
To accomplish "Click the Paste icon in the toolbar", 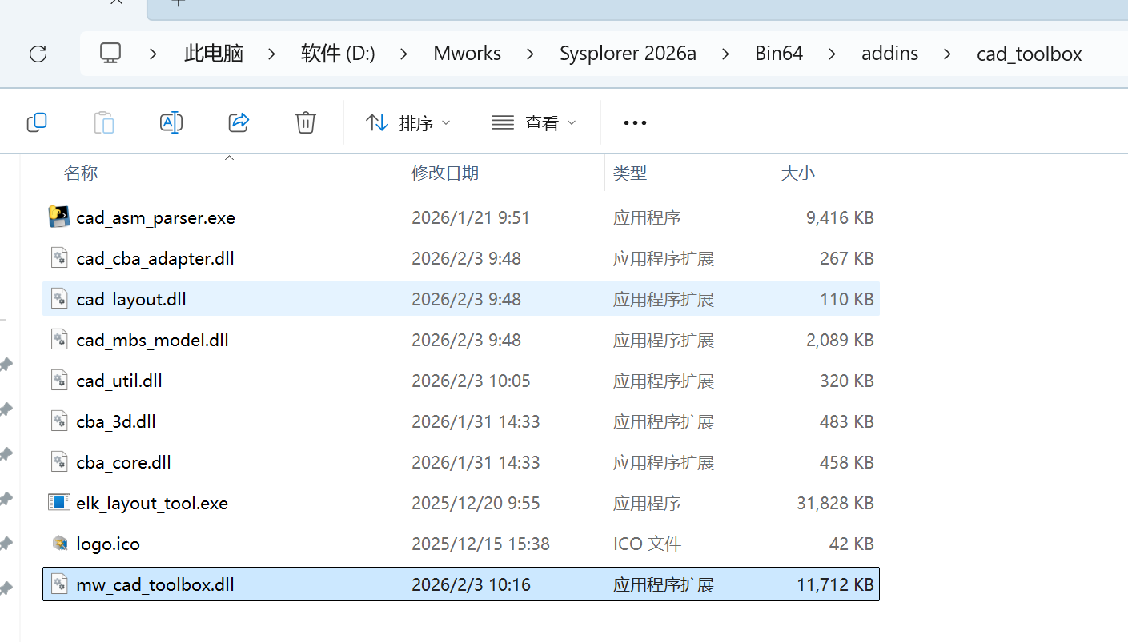I will click(x=104, y=122).
